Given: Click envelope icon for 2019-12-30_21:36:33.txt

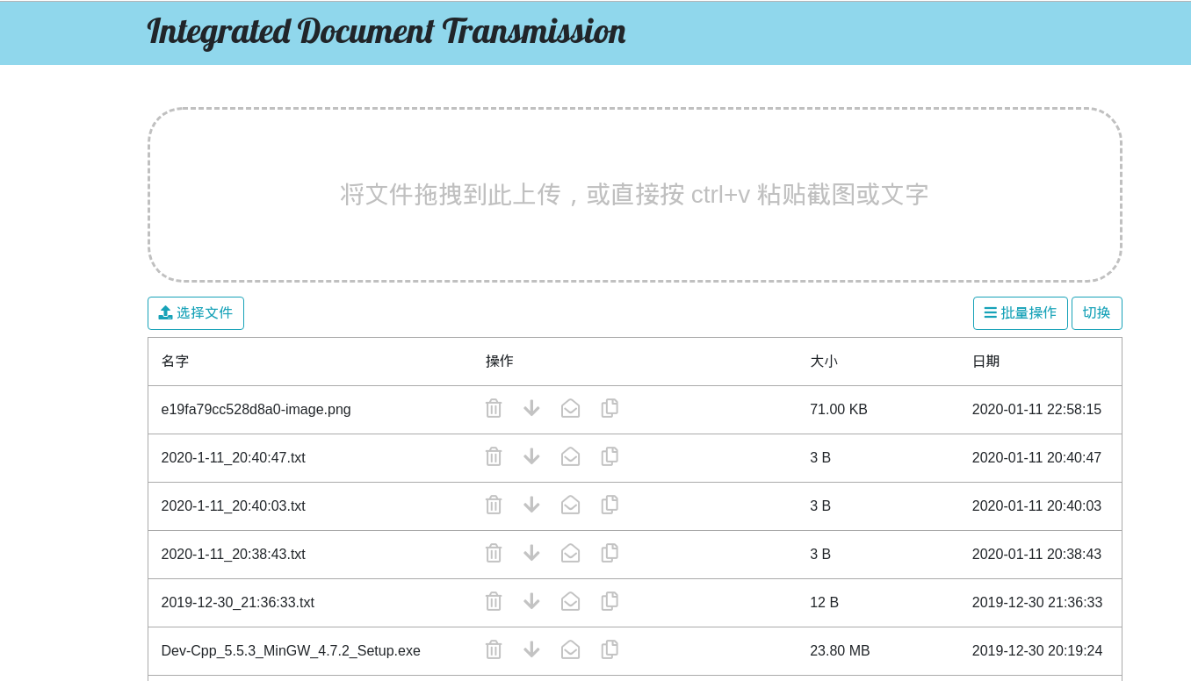Looking at the screenshot, I should click(570, 602).
